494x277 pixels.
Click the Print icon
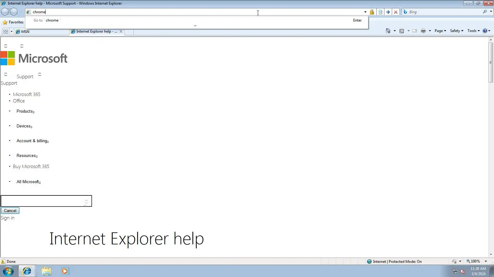[x=423, y=31]
